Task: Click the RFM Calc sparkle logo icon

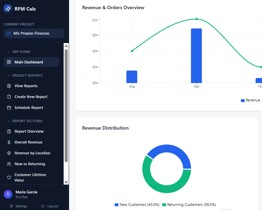Action: point(8,9)
